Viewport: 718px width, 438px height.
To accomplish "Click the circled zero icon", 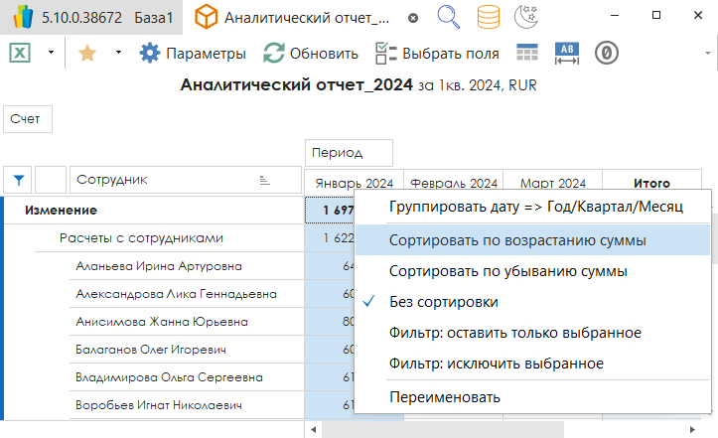I will (x=607, y=54).
